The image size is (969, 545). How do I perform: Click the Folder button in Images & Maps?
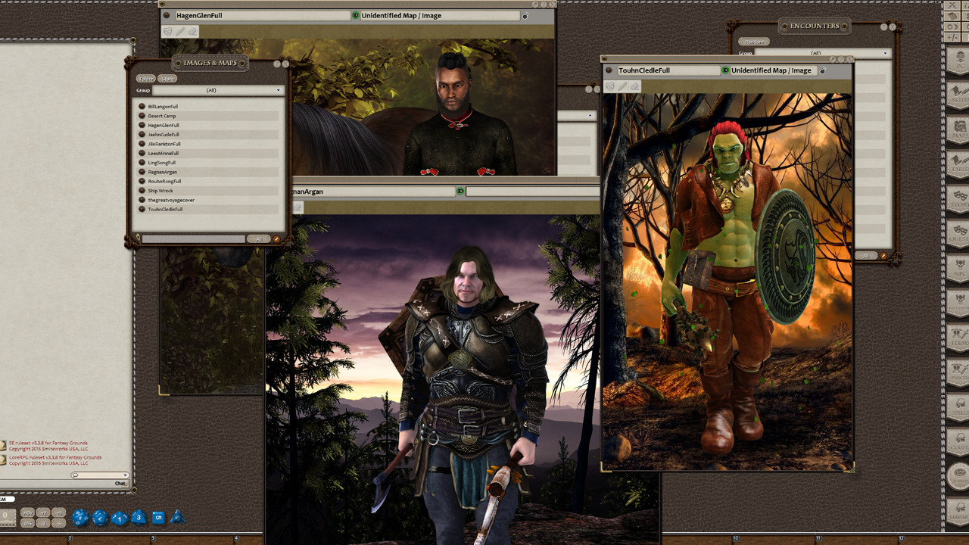(x=145, y=79)
